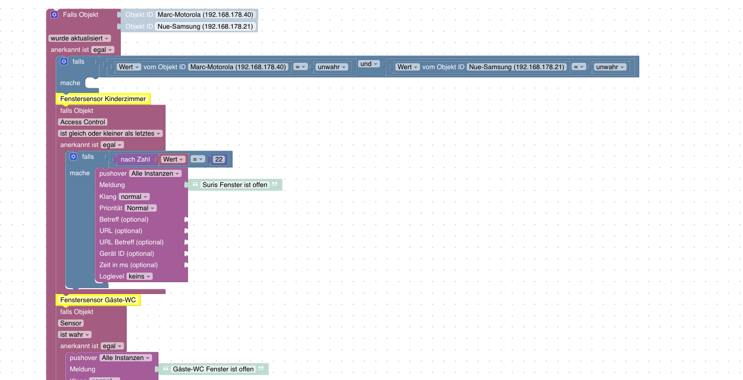Open the Loglevel "keins" dropdown
743x380 pixels.
[139, 276]
